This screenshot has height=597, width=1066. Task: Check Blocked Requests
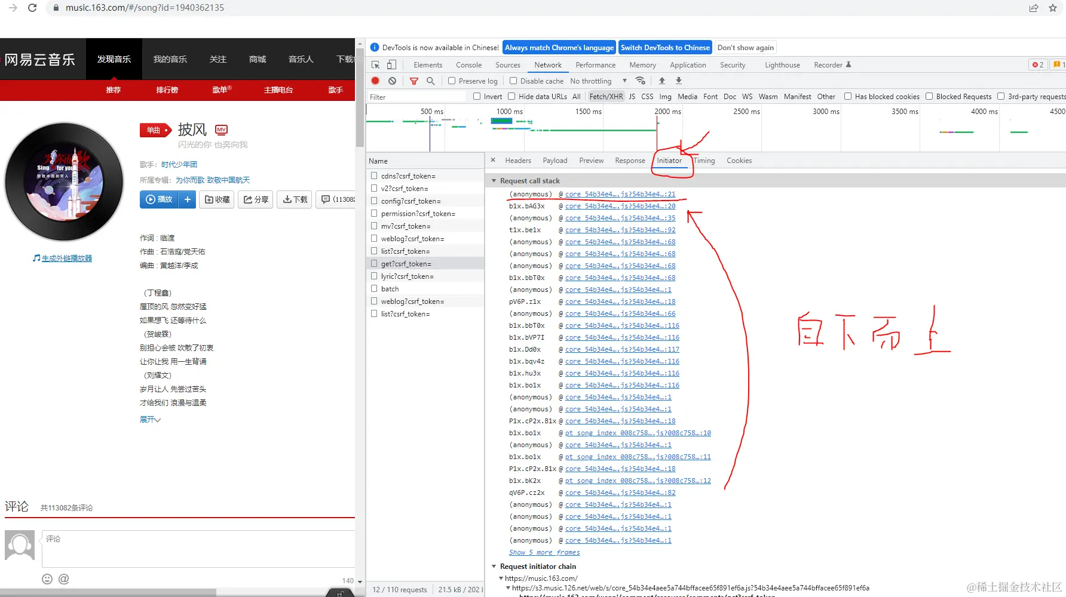[929, 96]
